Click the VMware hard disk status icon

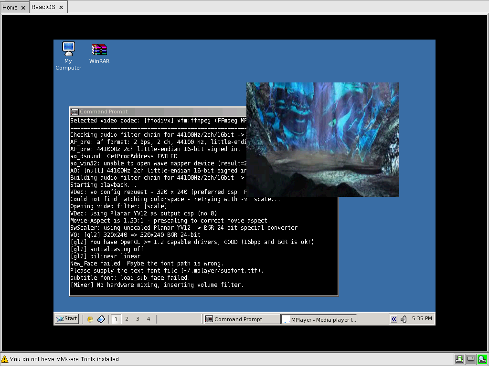pyautogui.click(x=470, y=359)
